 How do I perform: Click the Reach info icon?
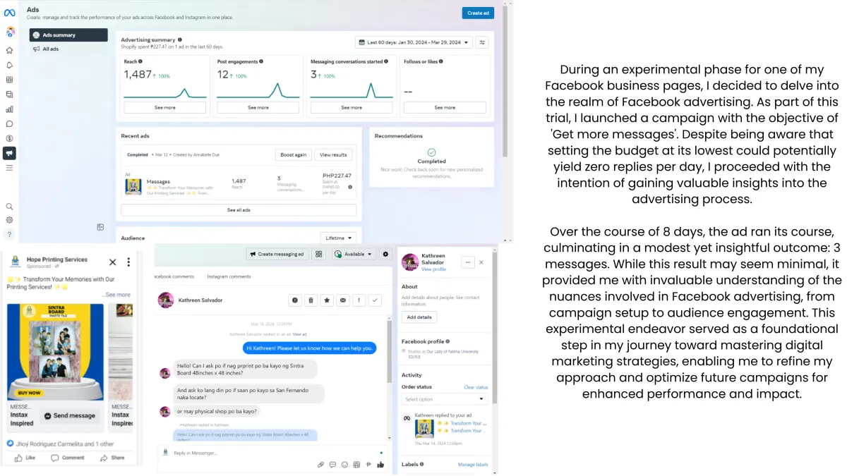pos(140,61)
